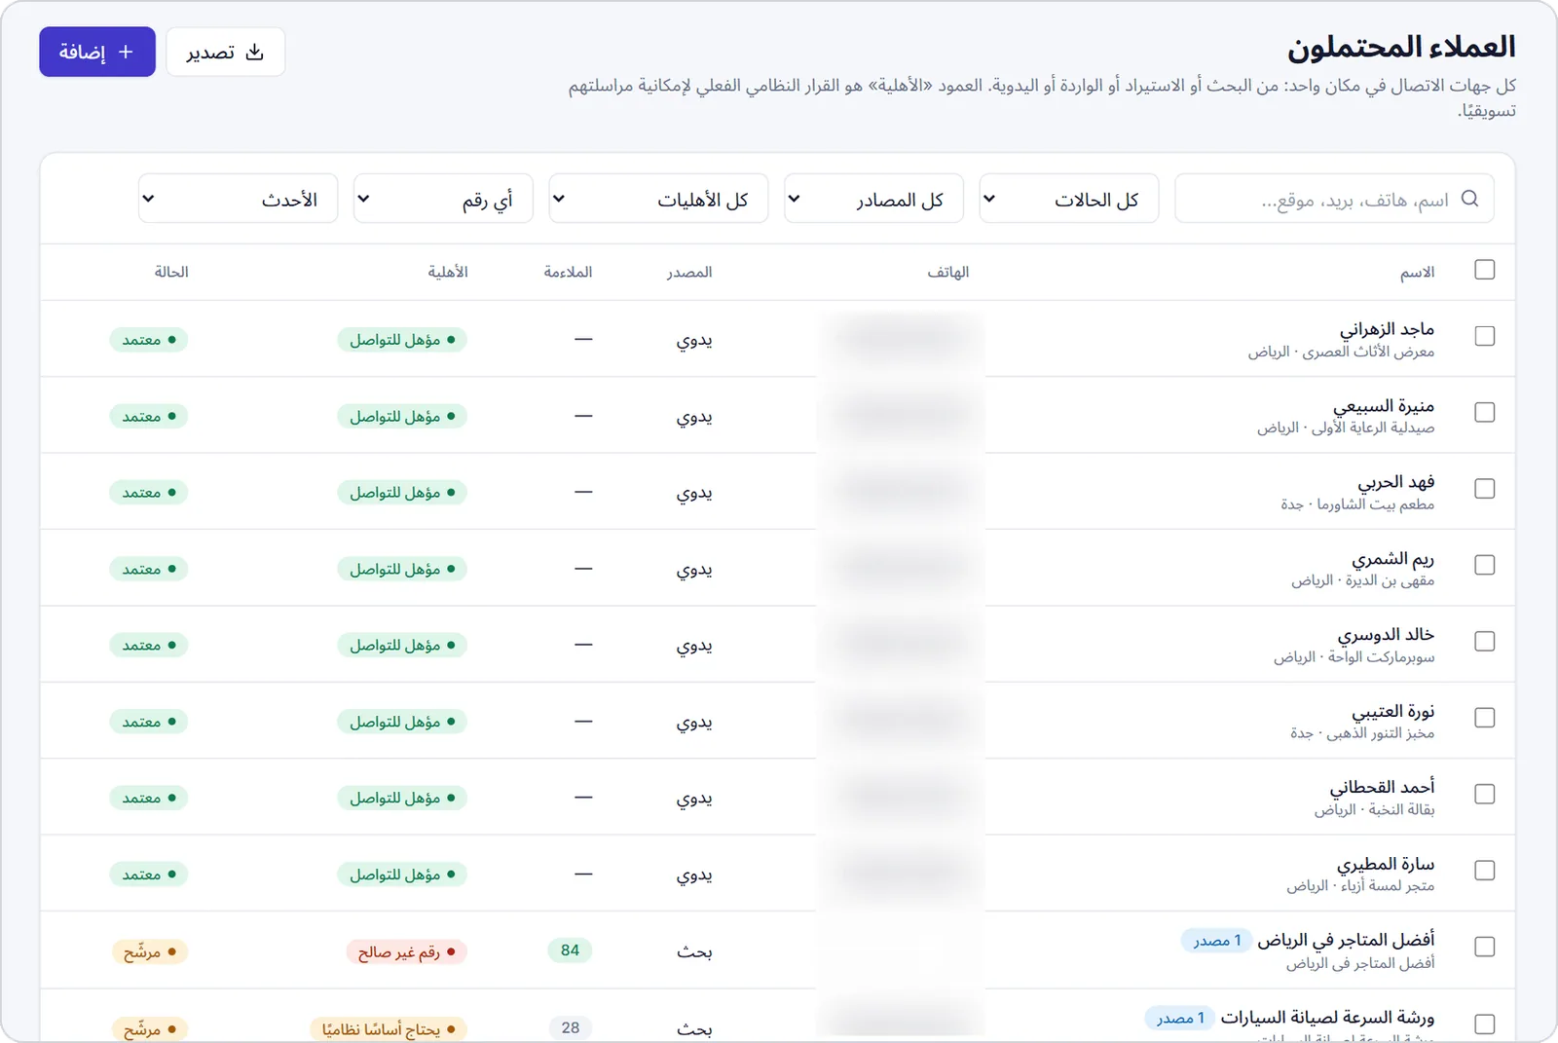Click the الأهلية column header
Image resolution: width=1558 pixels, height=1043 pixels.
click(448, 273)
